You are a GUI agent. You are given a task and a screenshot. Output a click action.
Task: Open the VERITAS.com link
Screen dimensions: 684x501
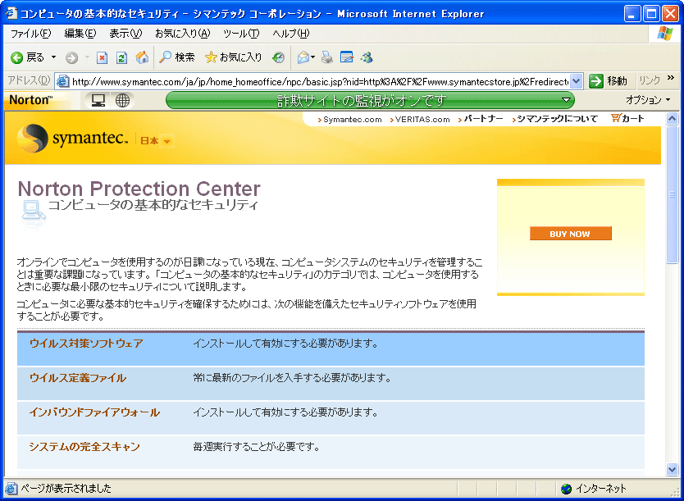click(422, 120)
